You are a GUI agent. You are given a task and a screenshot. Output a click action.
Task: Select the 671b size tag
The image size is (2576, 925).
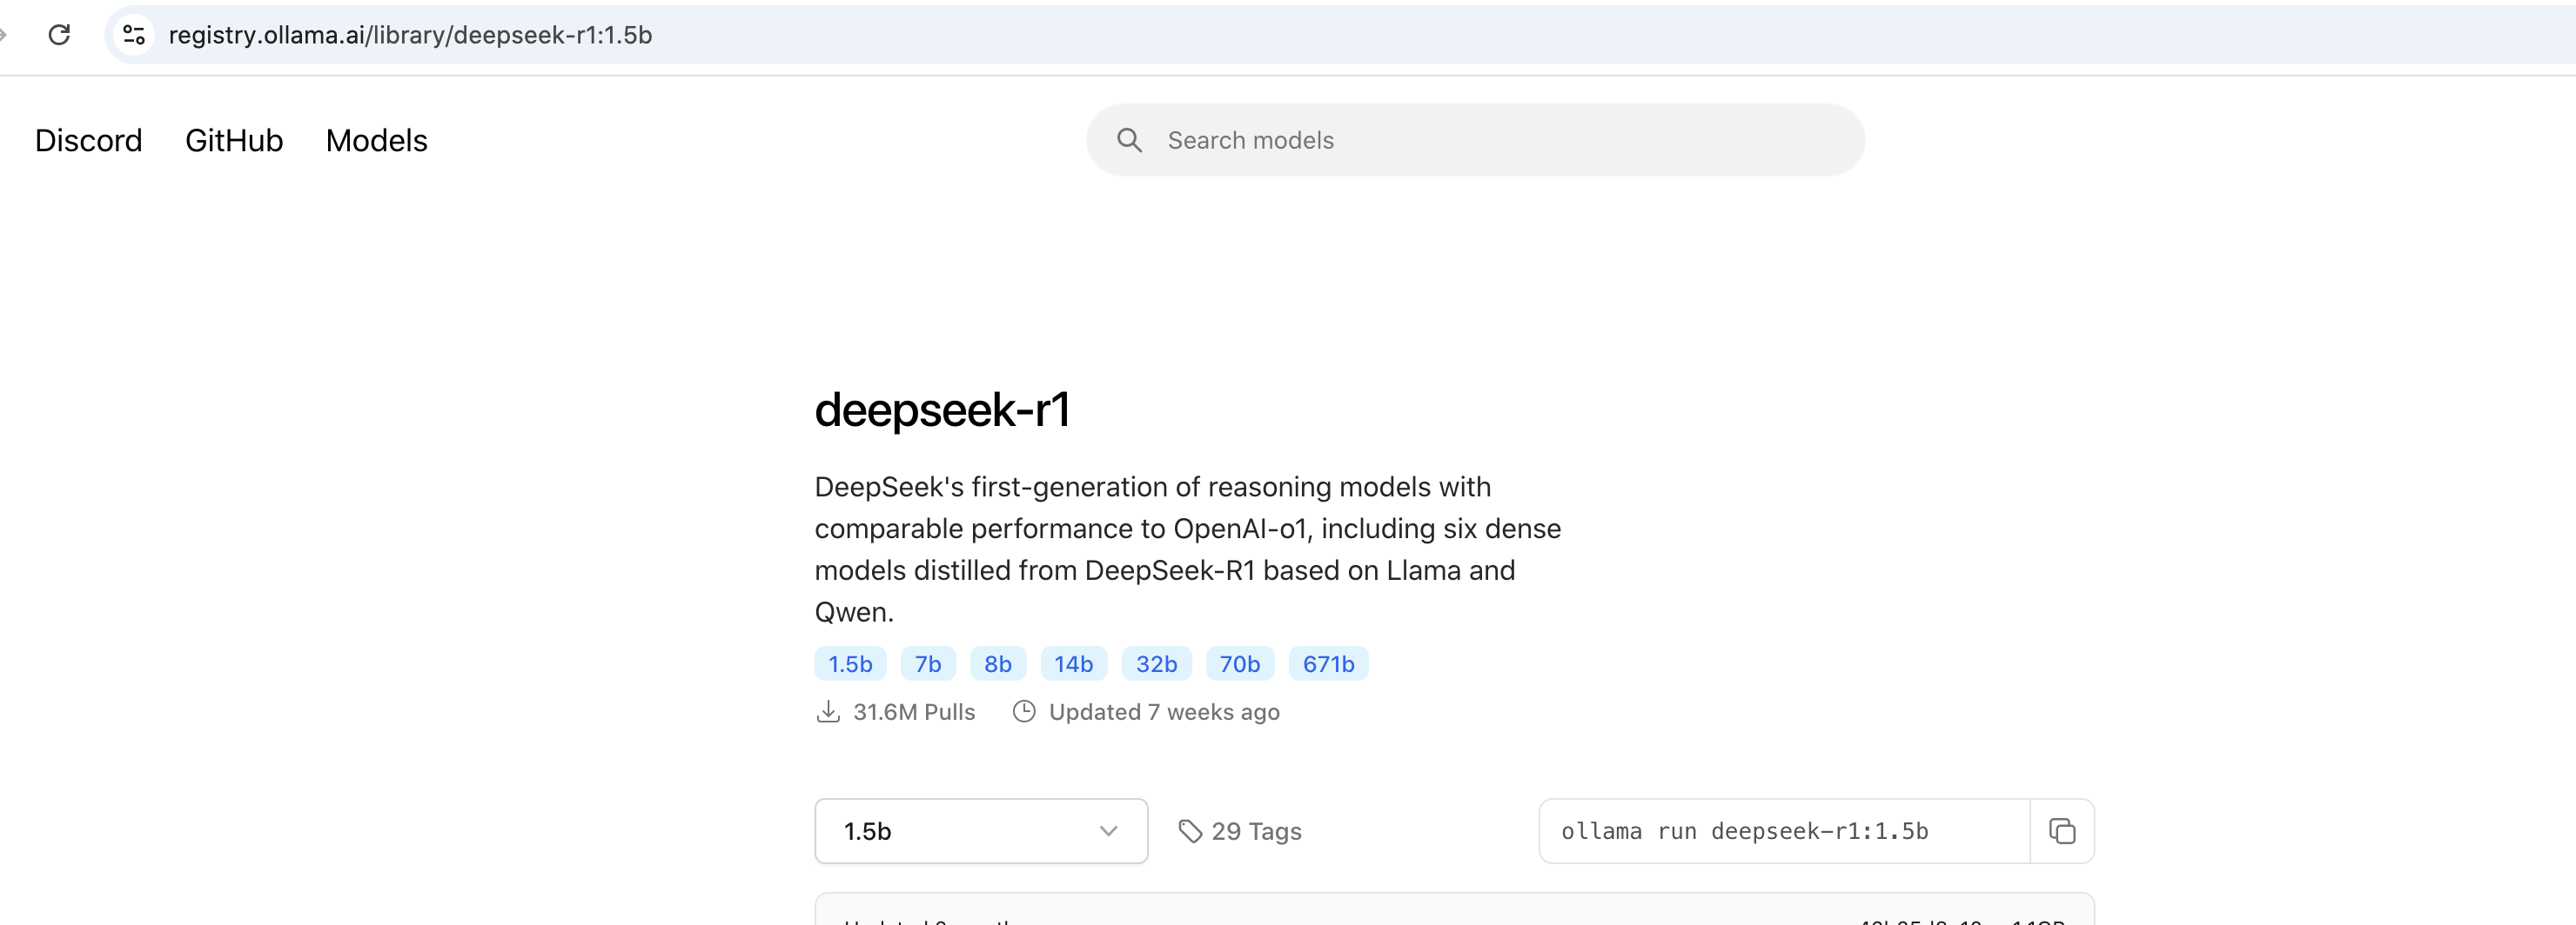(1329, 664)
